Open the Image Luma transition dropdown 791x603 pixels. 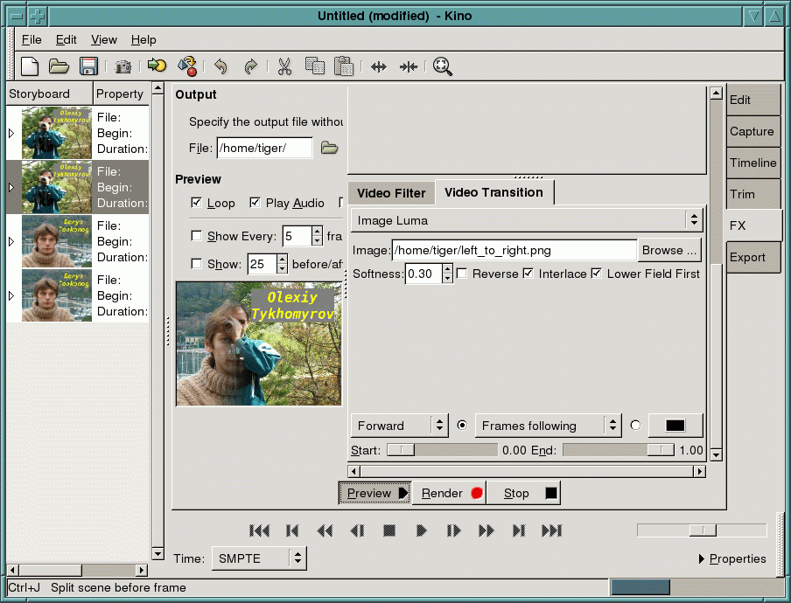(x=527, y=220)
